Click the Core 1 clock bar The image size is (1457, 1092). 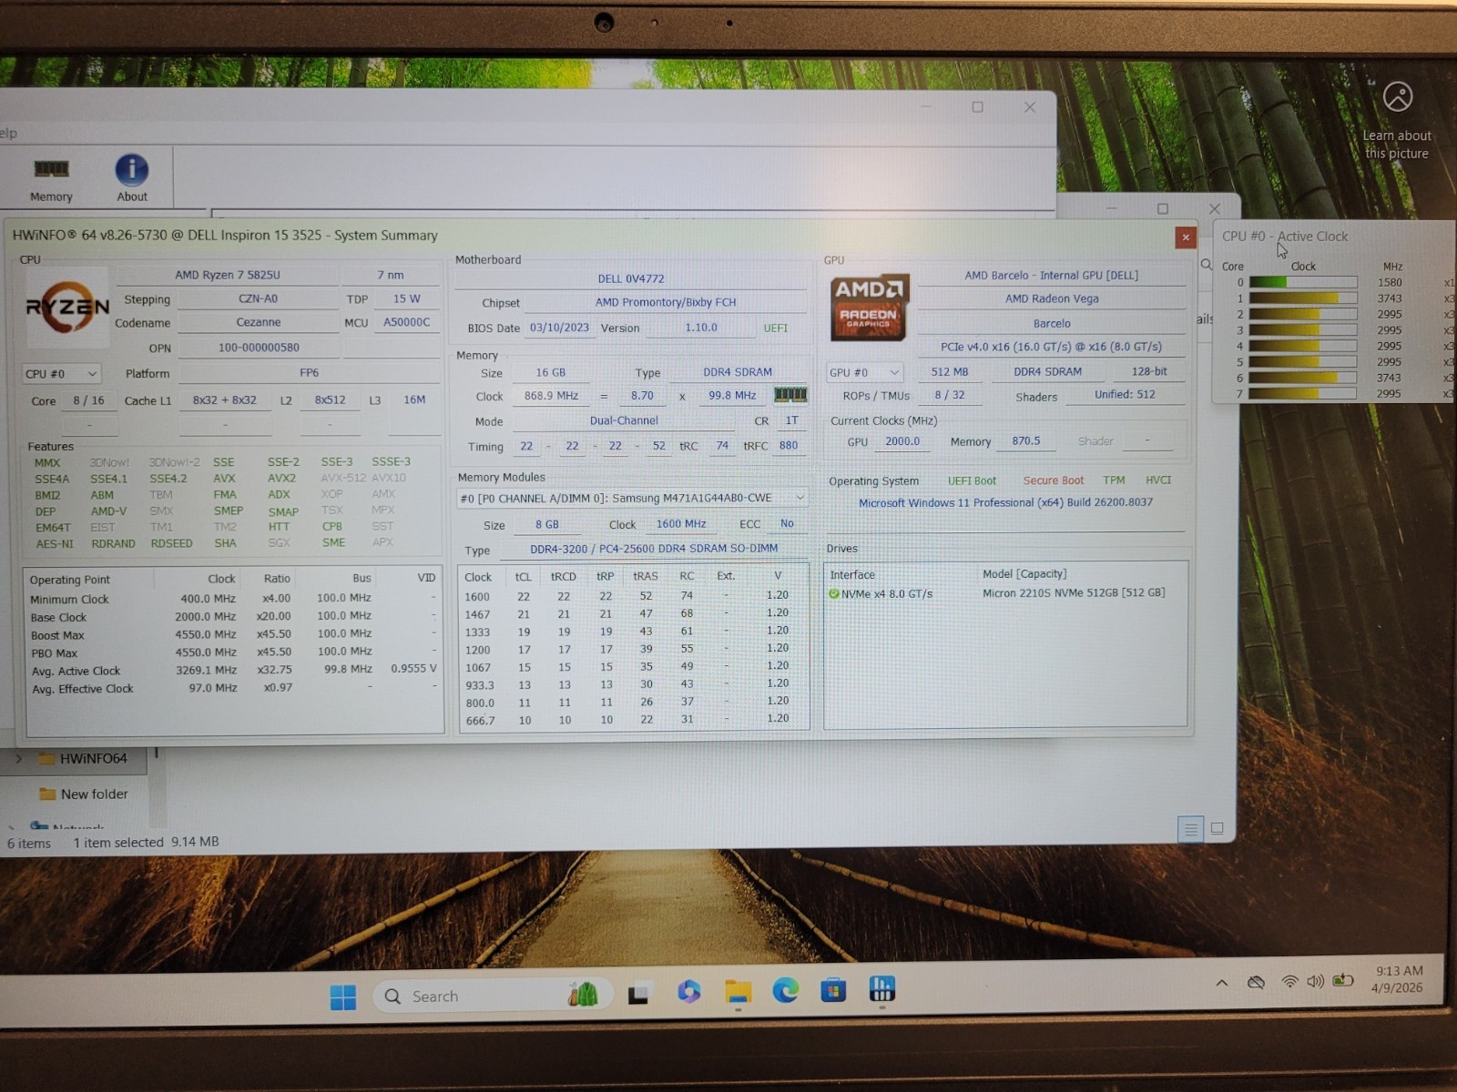[x=1303, y=298]
